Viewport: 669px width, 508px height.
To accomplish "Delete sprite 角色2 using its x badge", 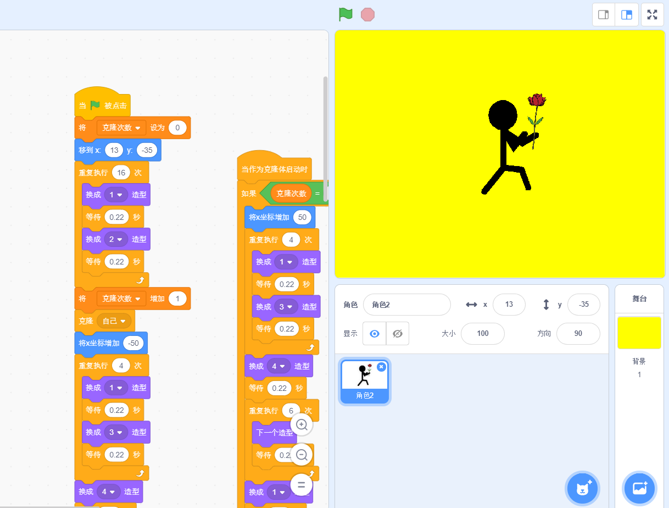I will coord(381,367).
